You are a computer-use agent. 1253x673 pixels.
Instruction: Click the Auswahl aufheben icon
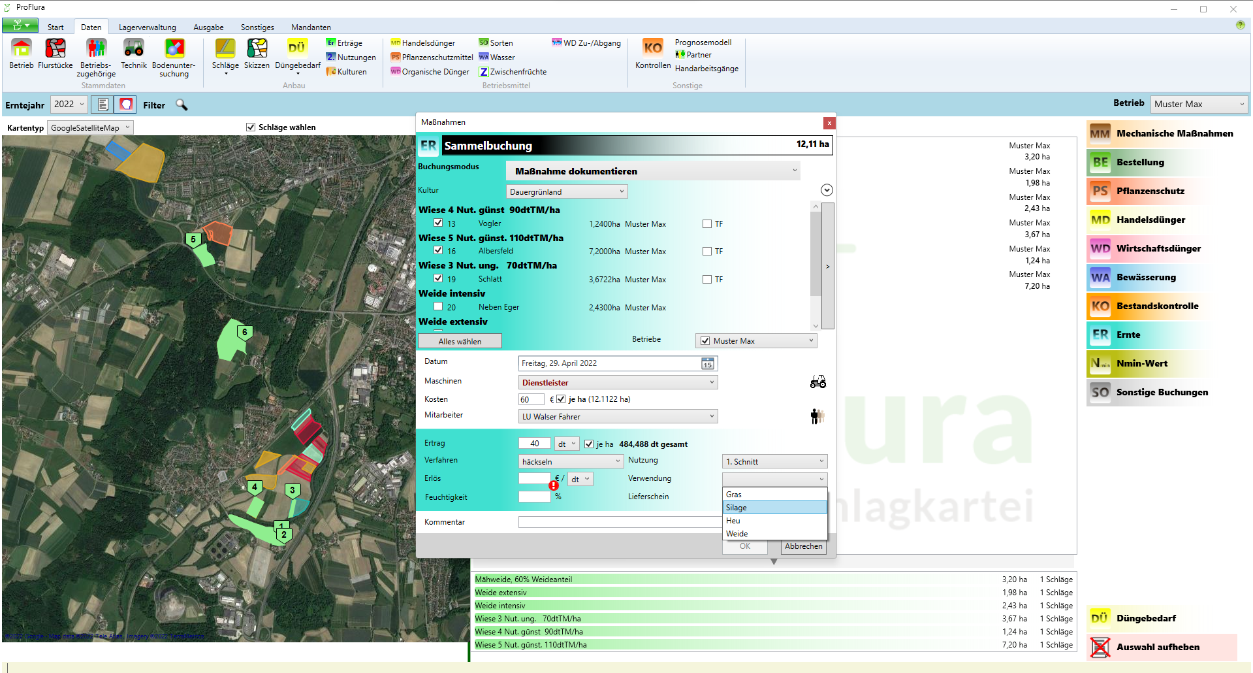coord(1100,647)
